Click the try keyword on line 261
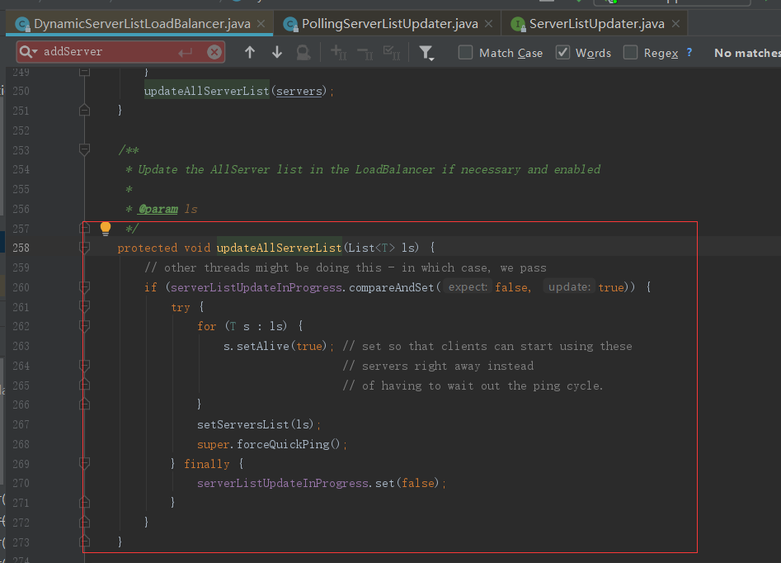The image size is (781, 563). [x=181, y=307]
